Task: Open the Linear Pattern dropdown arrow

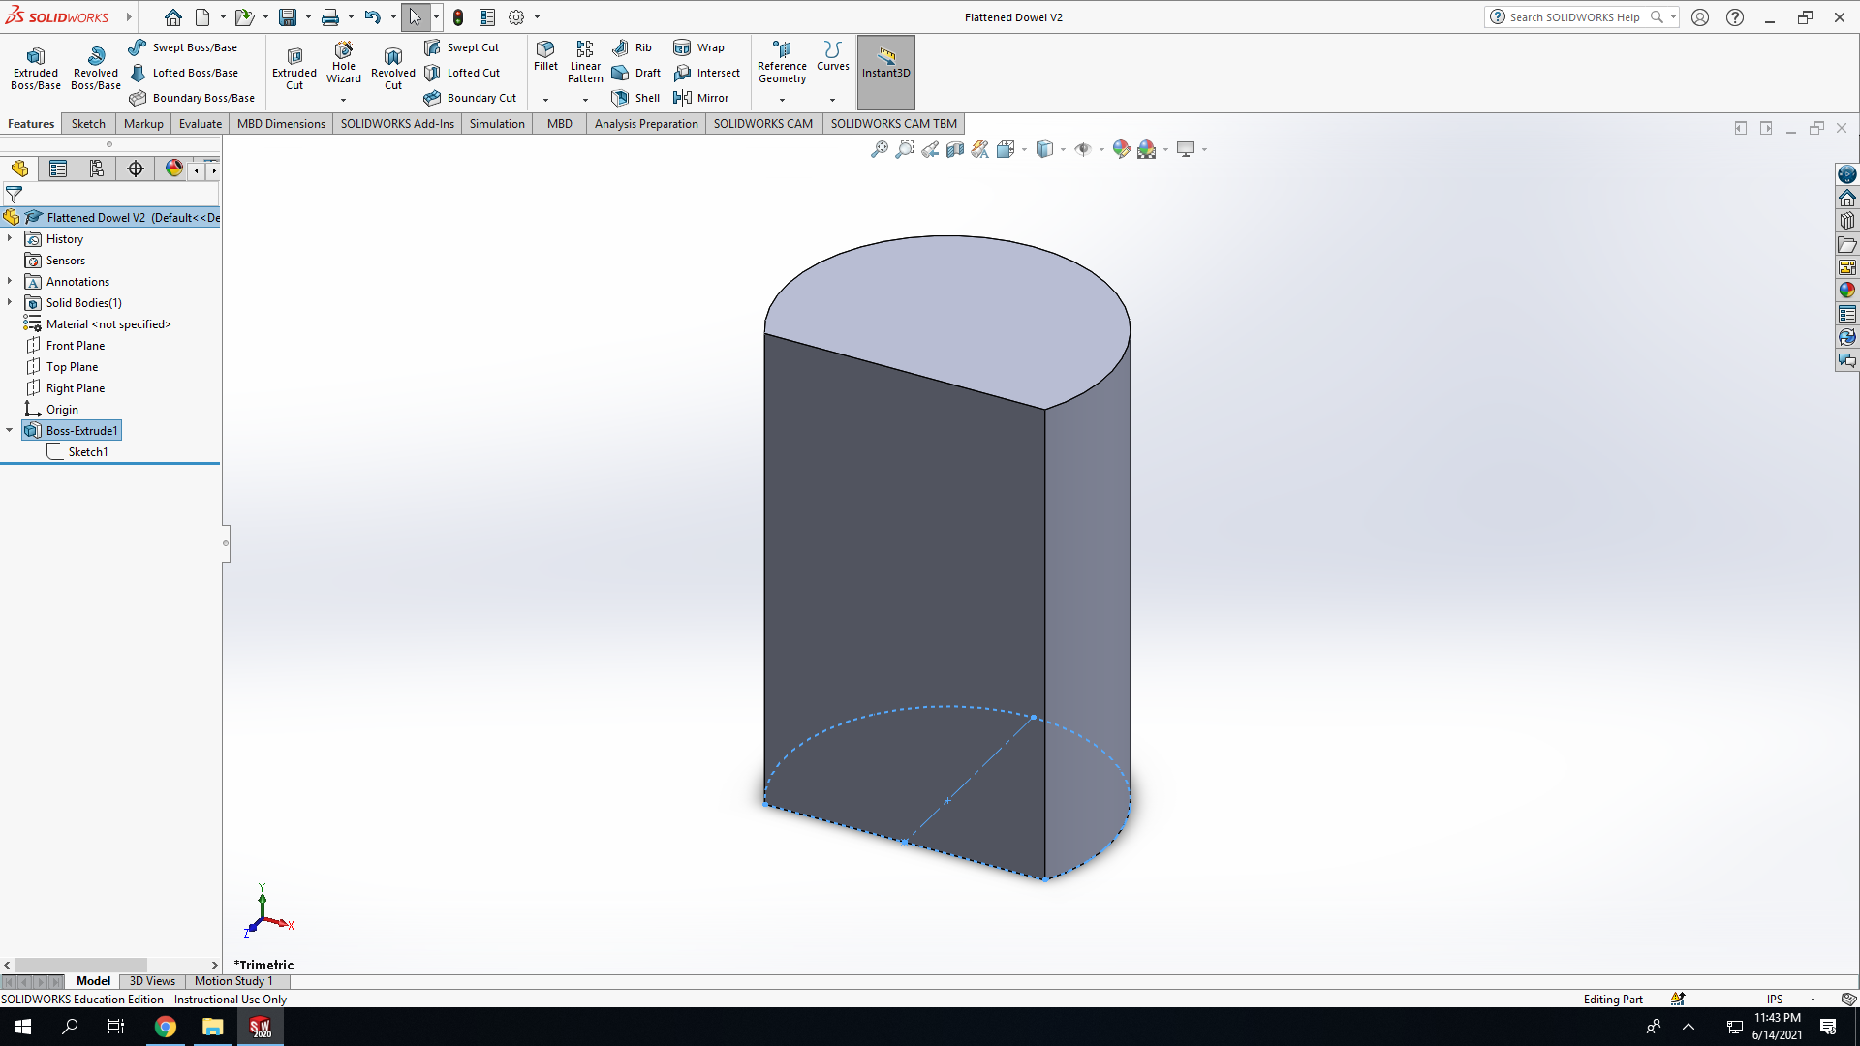Action: point(585,100)
